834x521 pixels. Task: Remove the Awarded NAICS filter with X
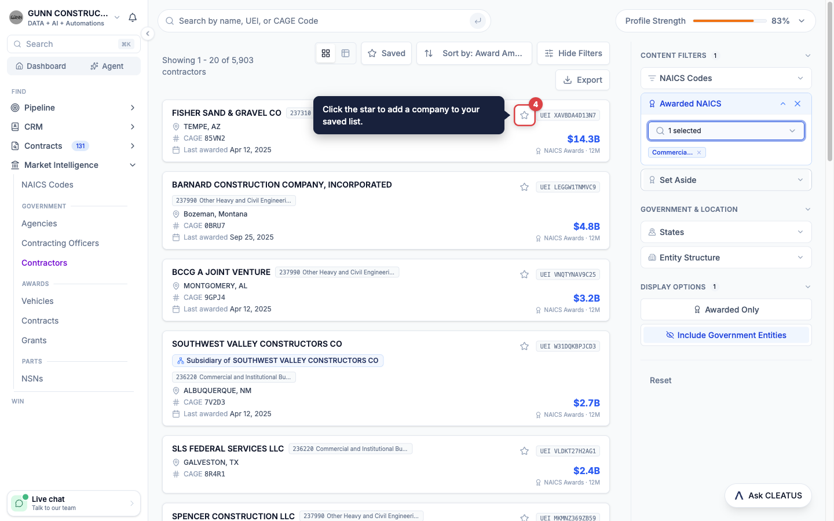pyautogui.click(x=798, y=104)
